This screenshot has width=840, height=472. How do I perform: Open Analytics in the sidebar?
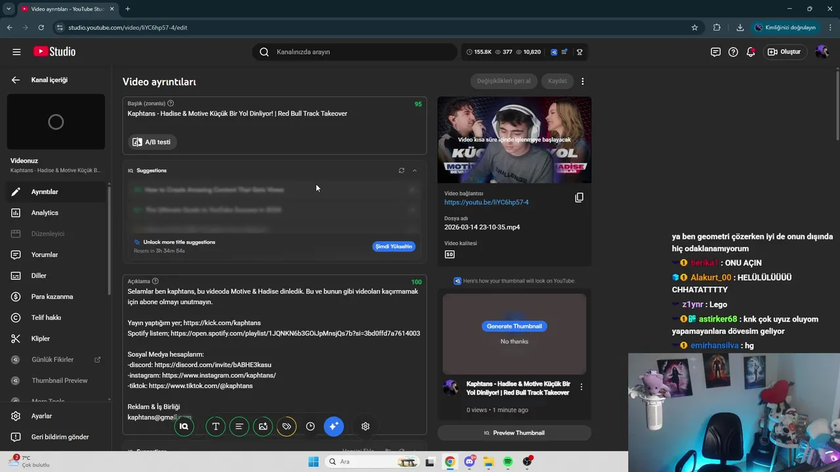55,213
